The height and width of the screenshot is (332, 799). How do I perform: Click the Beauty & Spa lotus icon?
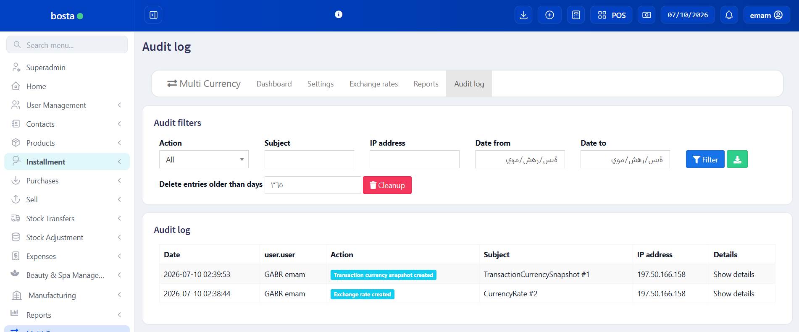(15, 273)
